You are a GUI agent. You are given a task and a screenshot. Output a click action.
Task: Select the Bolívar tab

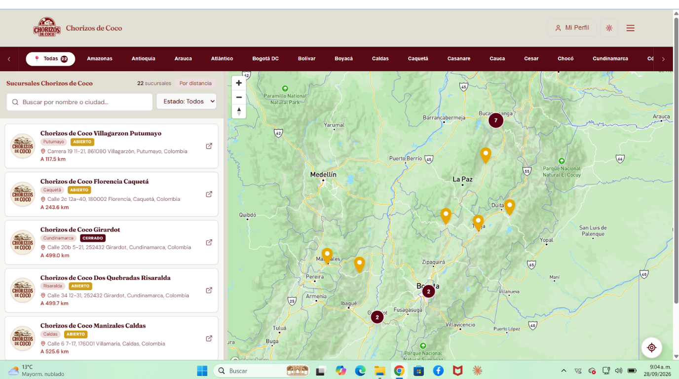click(306, 59)
